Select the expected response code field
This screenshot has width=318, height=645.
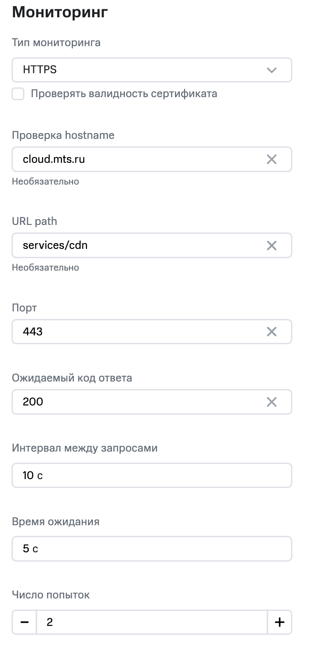133,402
